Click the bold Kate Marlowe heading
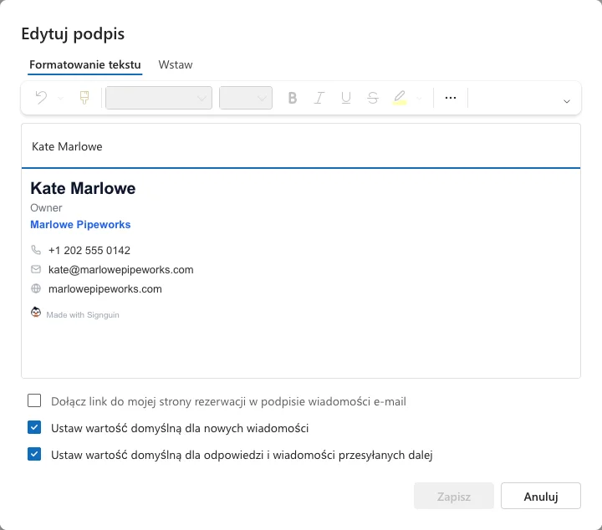The height and width of the screenshot is (530, 602). coord(83,188)
